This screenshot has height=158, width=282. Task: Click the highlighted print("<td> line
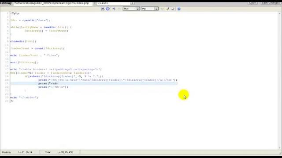point(48,83)
